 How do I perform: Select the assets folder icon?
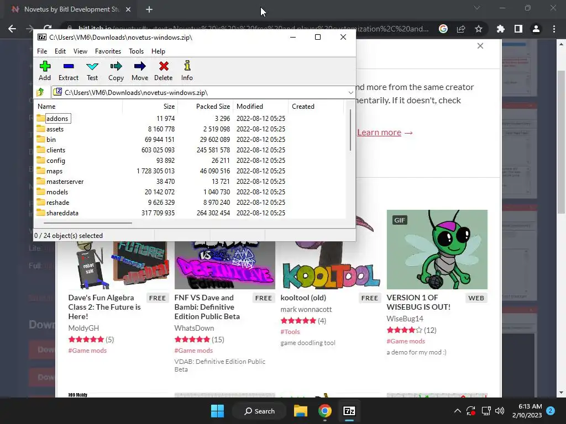click(x=41, y=129)
